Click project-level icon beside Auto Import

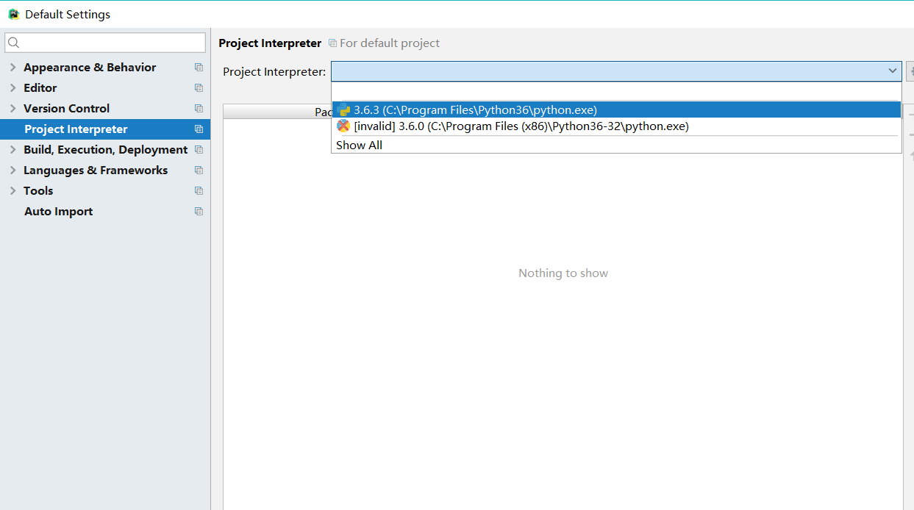(199, 211)
